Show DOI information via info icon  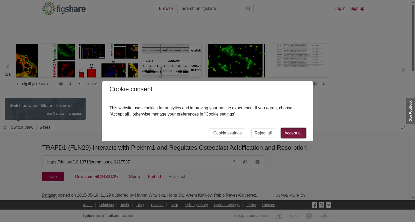coord(258,162)
